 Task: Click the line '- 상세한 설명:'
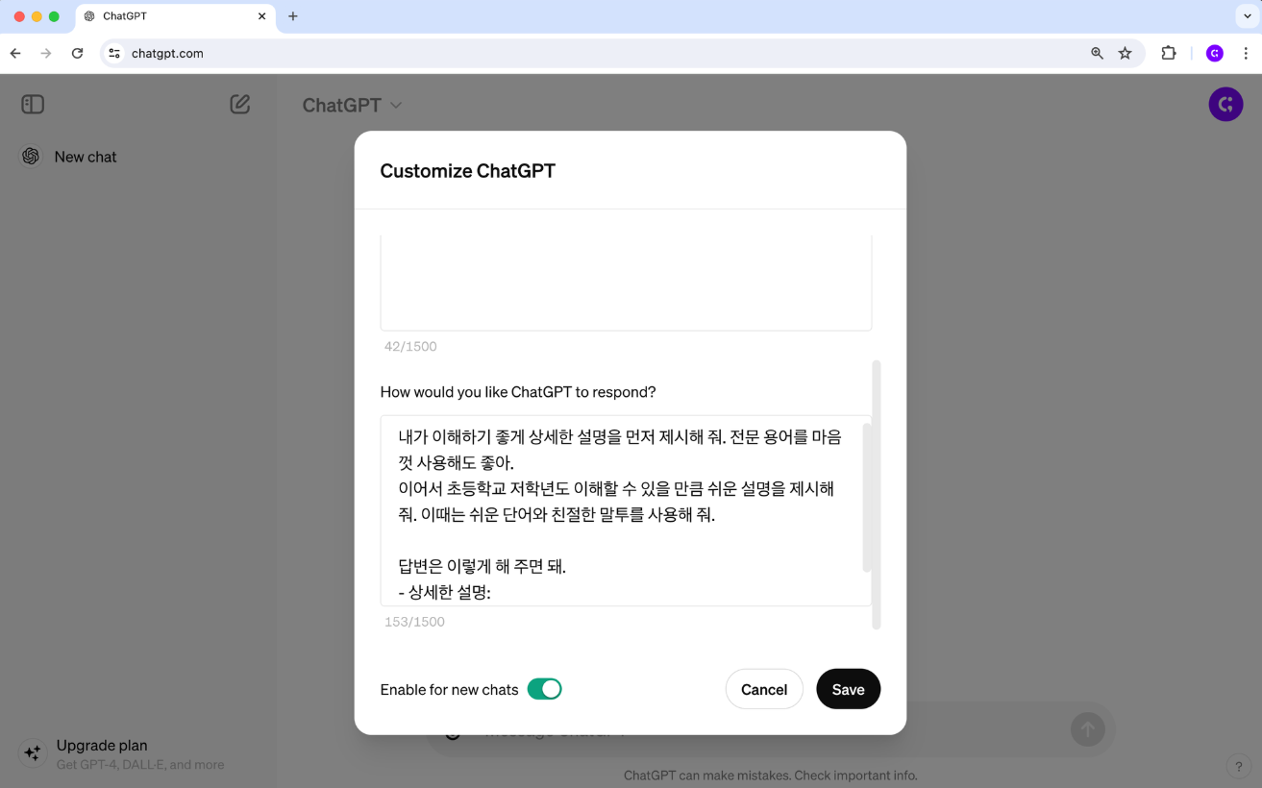click(x=444, y=593)
